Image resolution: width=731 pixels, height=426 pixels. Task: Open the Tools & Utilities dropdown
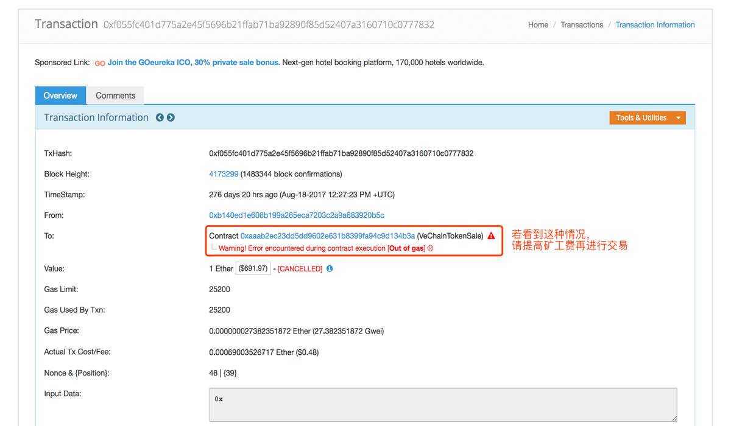647,117
